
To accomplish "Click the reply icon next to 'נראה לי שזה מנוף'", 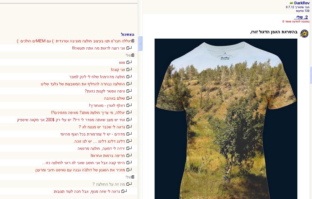I will click(124, 191).
